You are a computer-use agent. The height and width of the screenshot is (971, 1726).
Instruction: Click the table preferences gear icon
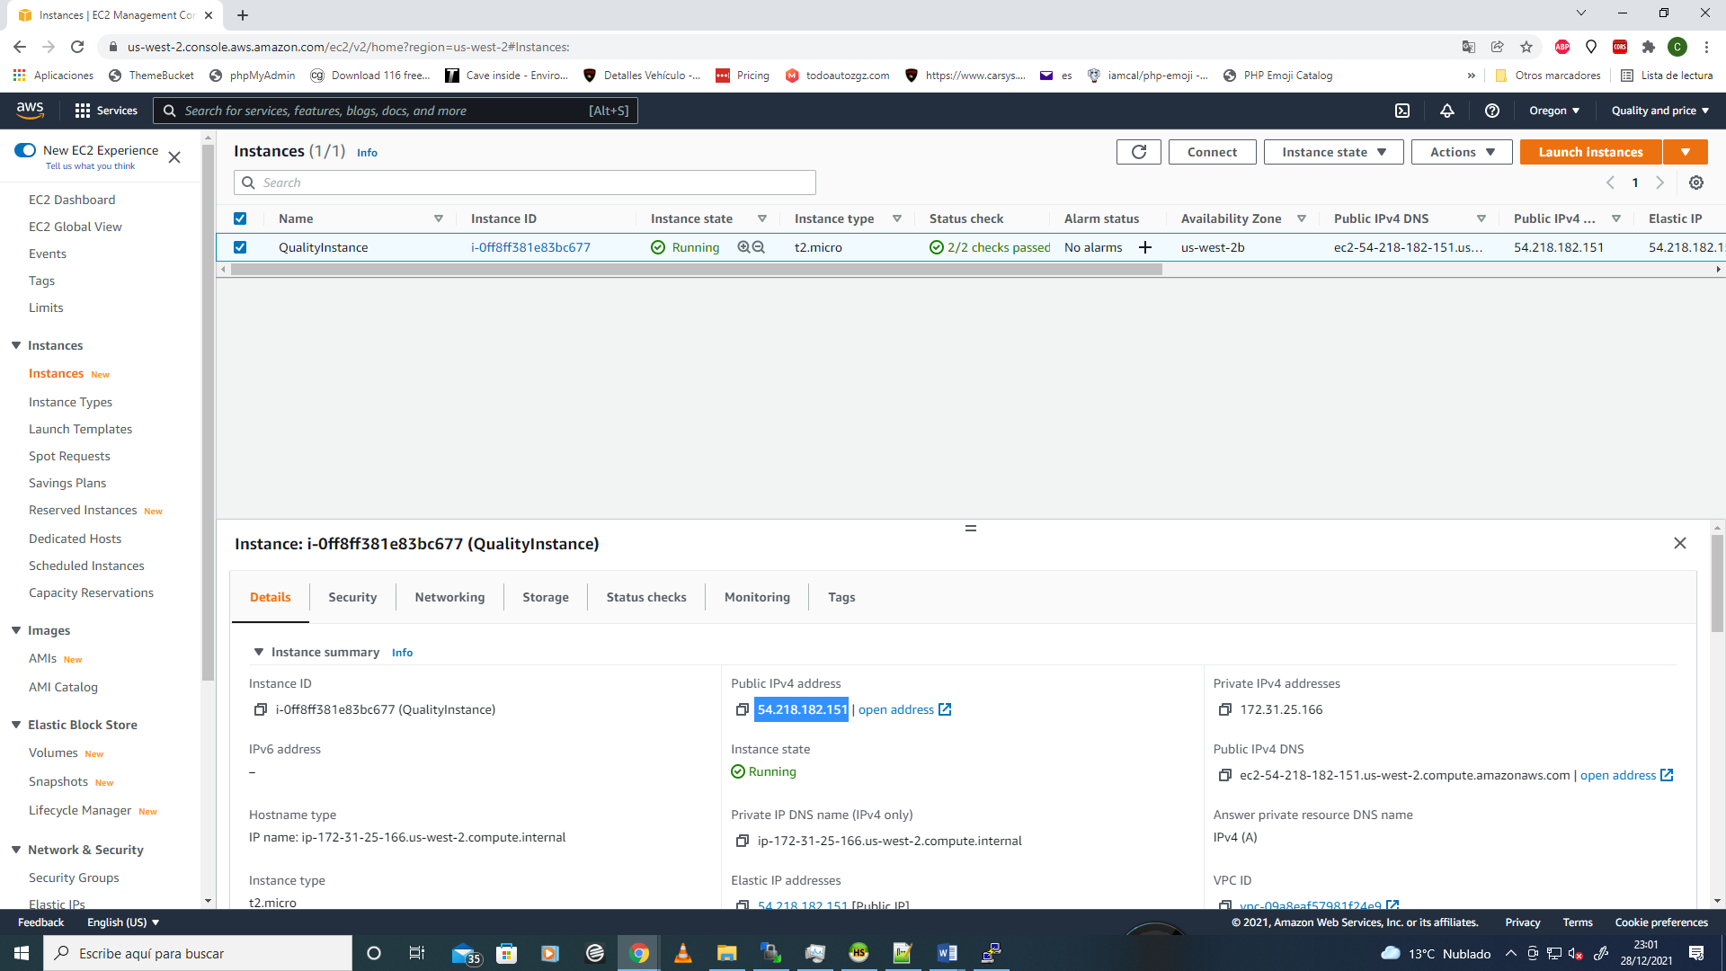(x=1696, y=183)
